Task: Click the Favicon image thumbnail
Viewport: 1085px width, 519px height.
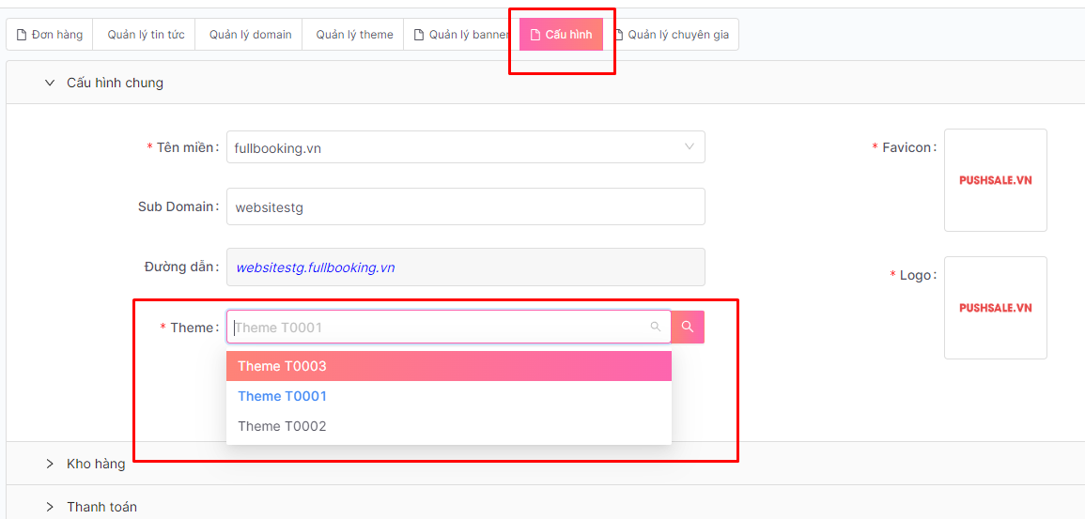Action: pos(995,180)
